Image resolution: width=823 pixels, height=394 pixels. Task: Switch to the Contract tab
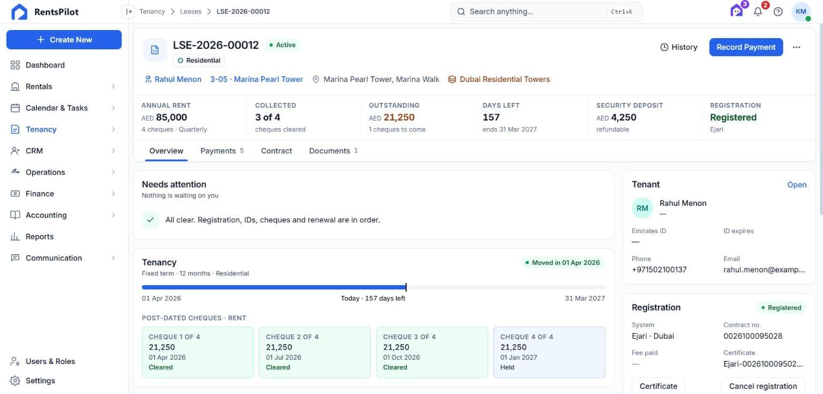(276, 151)
